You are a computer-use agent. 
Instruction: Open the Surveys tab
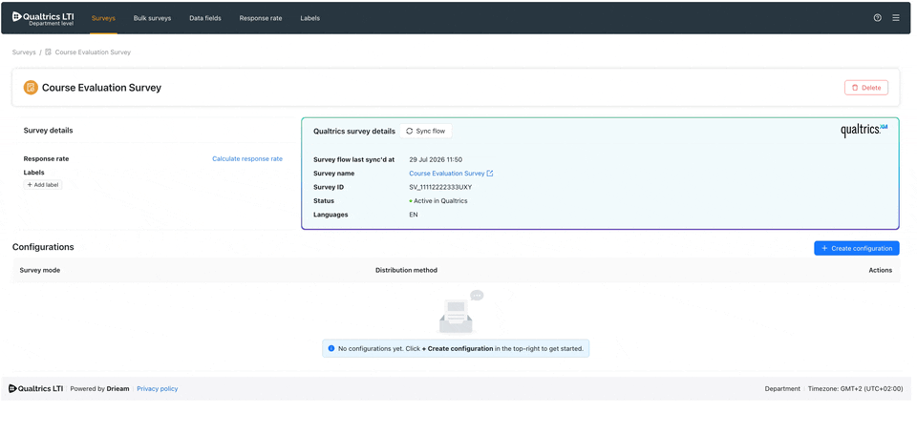[103, 18]
